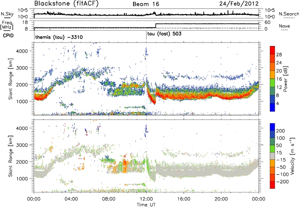
Task: Click the '12:00' time axis label
Action: [146, 199]
